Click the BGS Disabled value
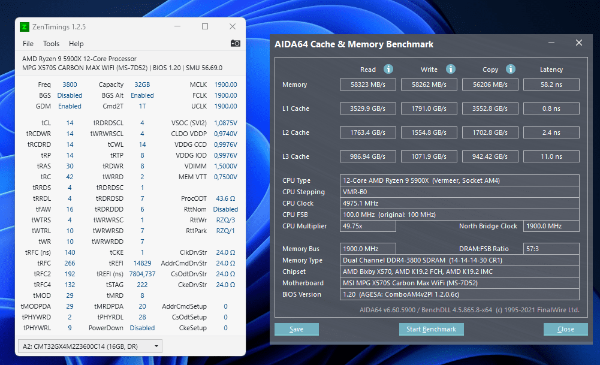This screenshot has width=600, height=365. point(70,95)
